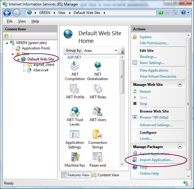Click GREEN in the address breadcrumb
Screen dimensions: 194x189
click(x=45, y=13)
